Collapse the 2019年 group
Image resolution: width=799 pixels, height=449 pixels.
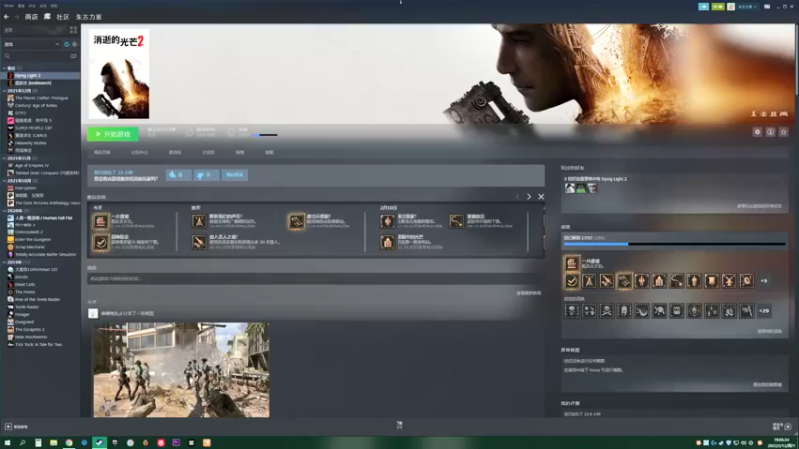(5, 262)
